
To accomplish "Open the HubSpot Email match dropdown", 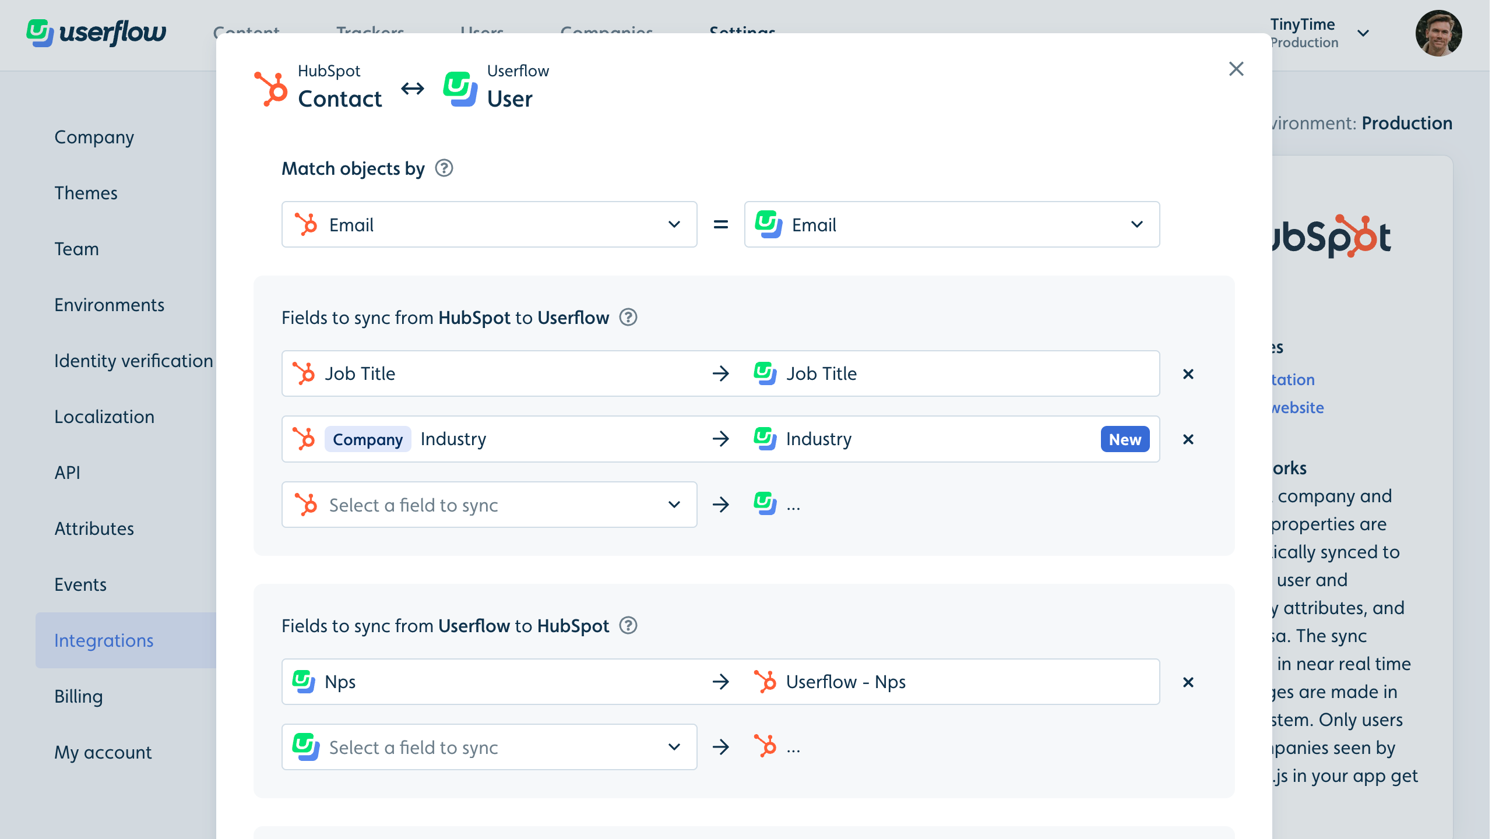I will pyautogui.click(x=489, y=224).
